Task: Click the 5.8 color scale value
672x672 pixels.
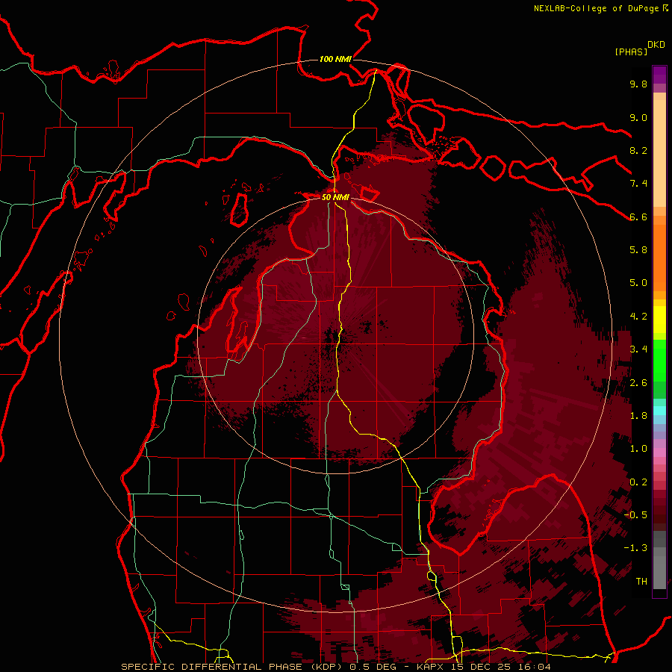Action: pyautogui.click(x=638, y=250)
